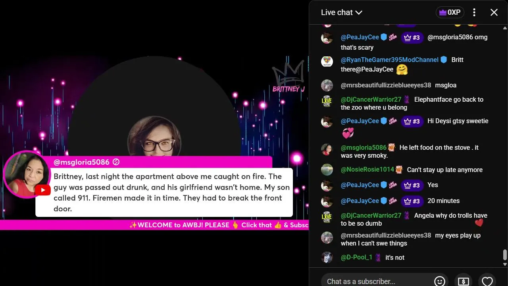Screen dimensions: 508x286
Task: Open @RyanTheGamer395ModChannel's profile name
Action: point(390,60)
